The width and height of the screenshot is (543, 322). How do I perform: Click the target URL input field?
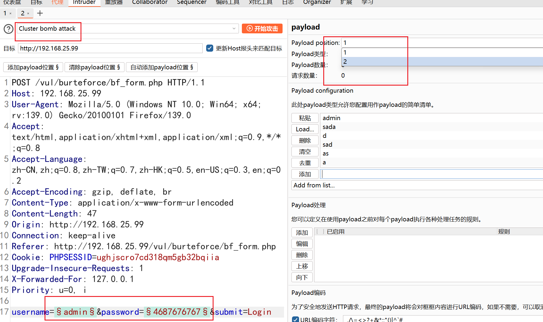pyautogui.click(x=110, y=48)
